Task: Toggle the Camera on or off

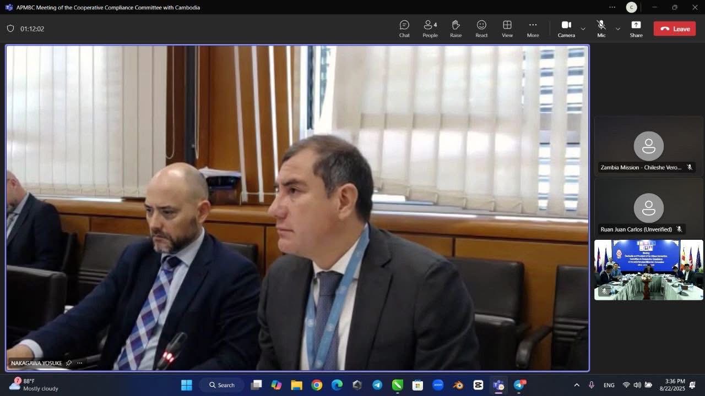Action: click(x=566, y=29)
